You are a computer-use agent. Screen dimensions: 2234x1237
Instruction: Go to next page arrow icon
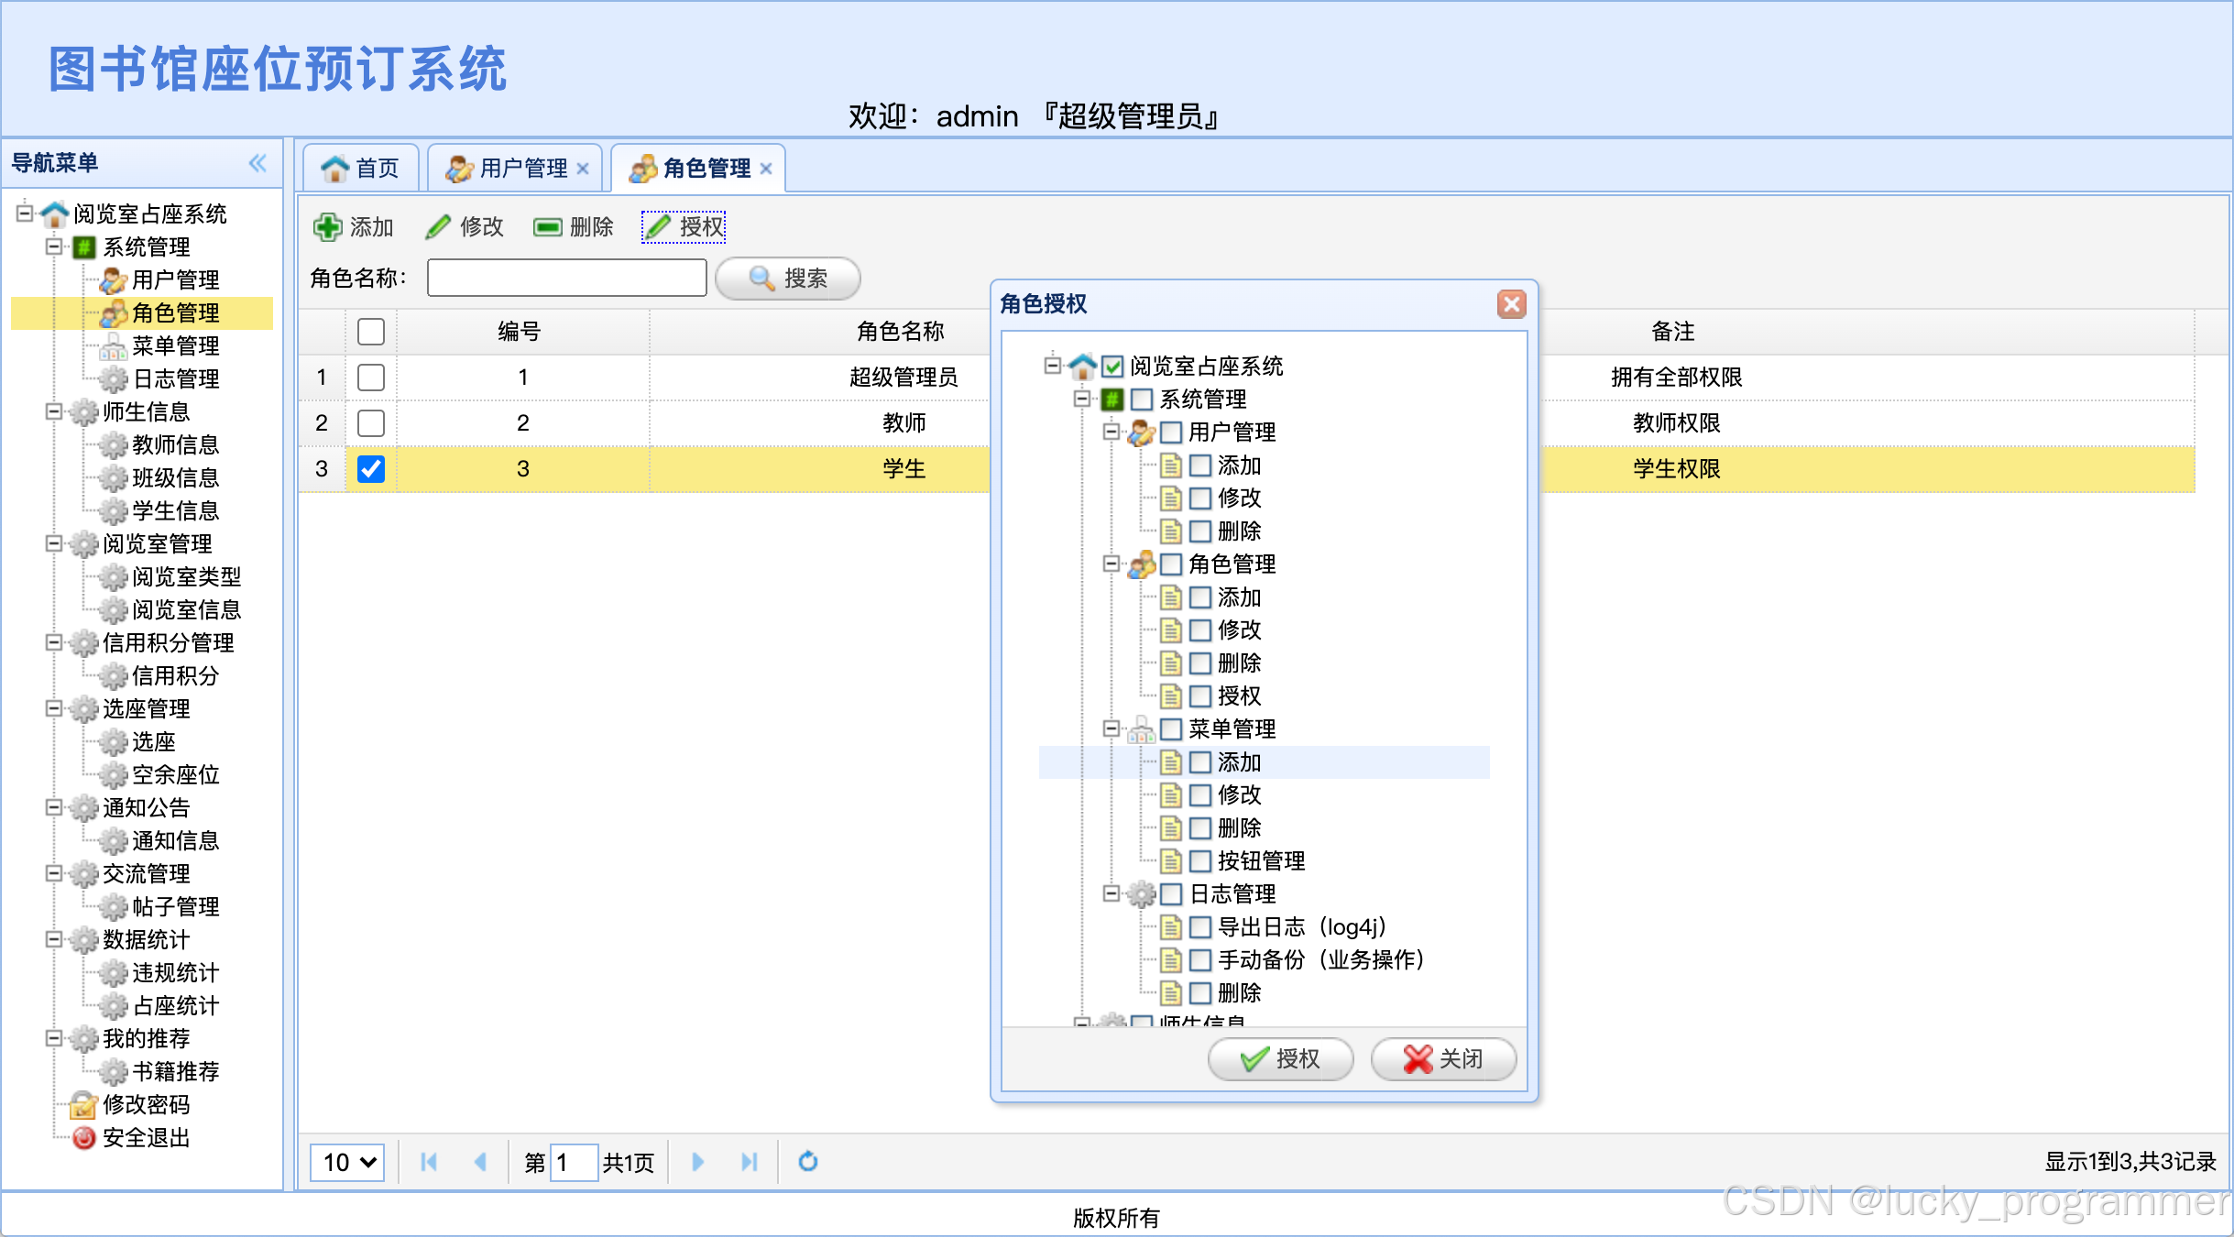tap(697, 1162)
